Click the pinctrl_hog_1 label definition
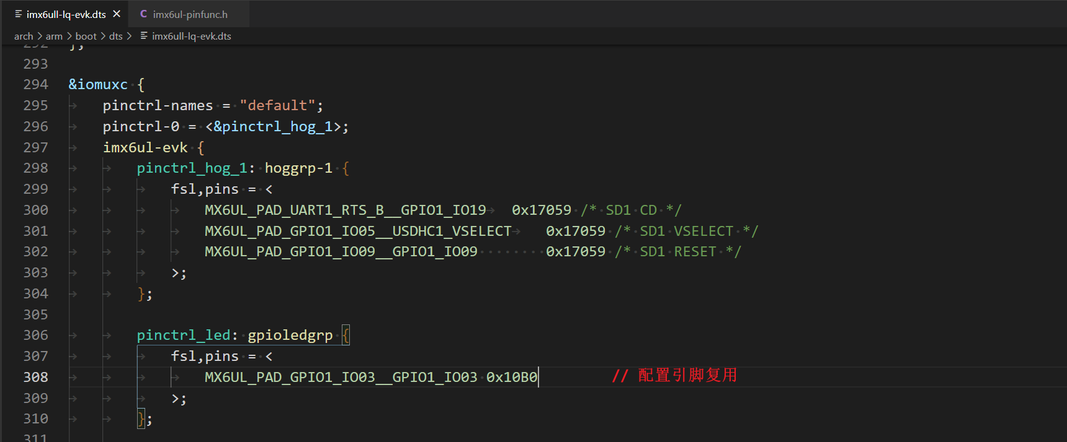1067x442 pixels. click(x=192, y=168)
